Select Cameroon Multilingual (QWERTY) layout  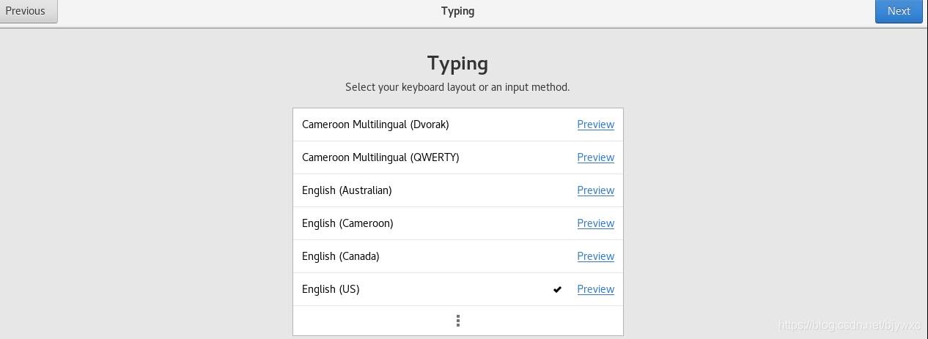point(380,157)
